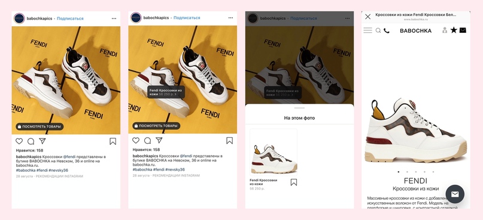Screen dimensions: 483x220
Task: Bookmark the first post
Action: pyautogui.click(x=113, y=141)
